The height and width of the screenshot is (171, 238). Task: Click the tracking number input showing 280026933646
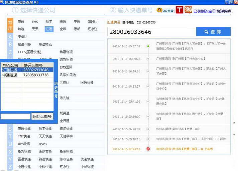point(152,32)
